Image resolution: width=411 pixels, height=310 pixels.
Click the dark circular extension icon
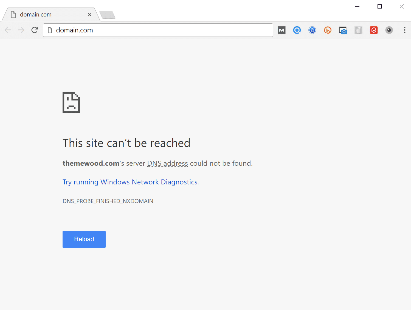coord(389,30)
